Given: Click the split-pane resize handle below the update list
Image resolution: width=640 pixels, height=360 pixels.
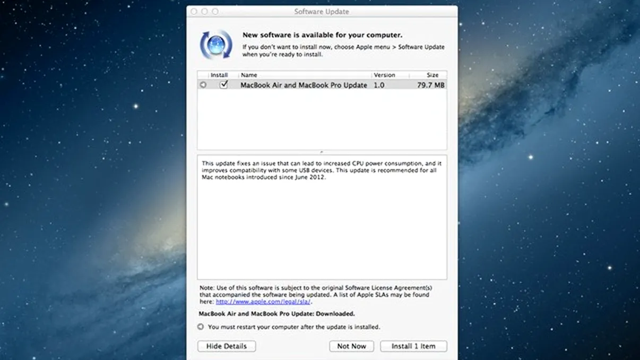Looking at the screenshot, I should (x=322, y=152).
